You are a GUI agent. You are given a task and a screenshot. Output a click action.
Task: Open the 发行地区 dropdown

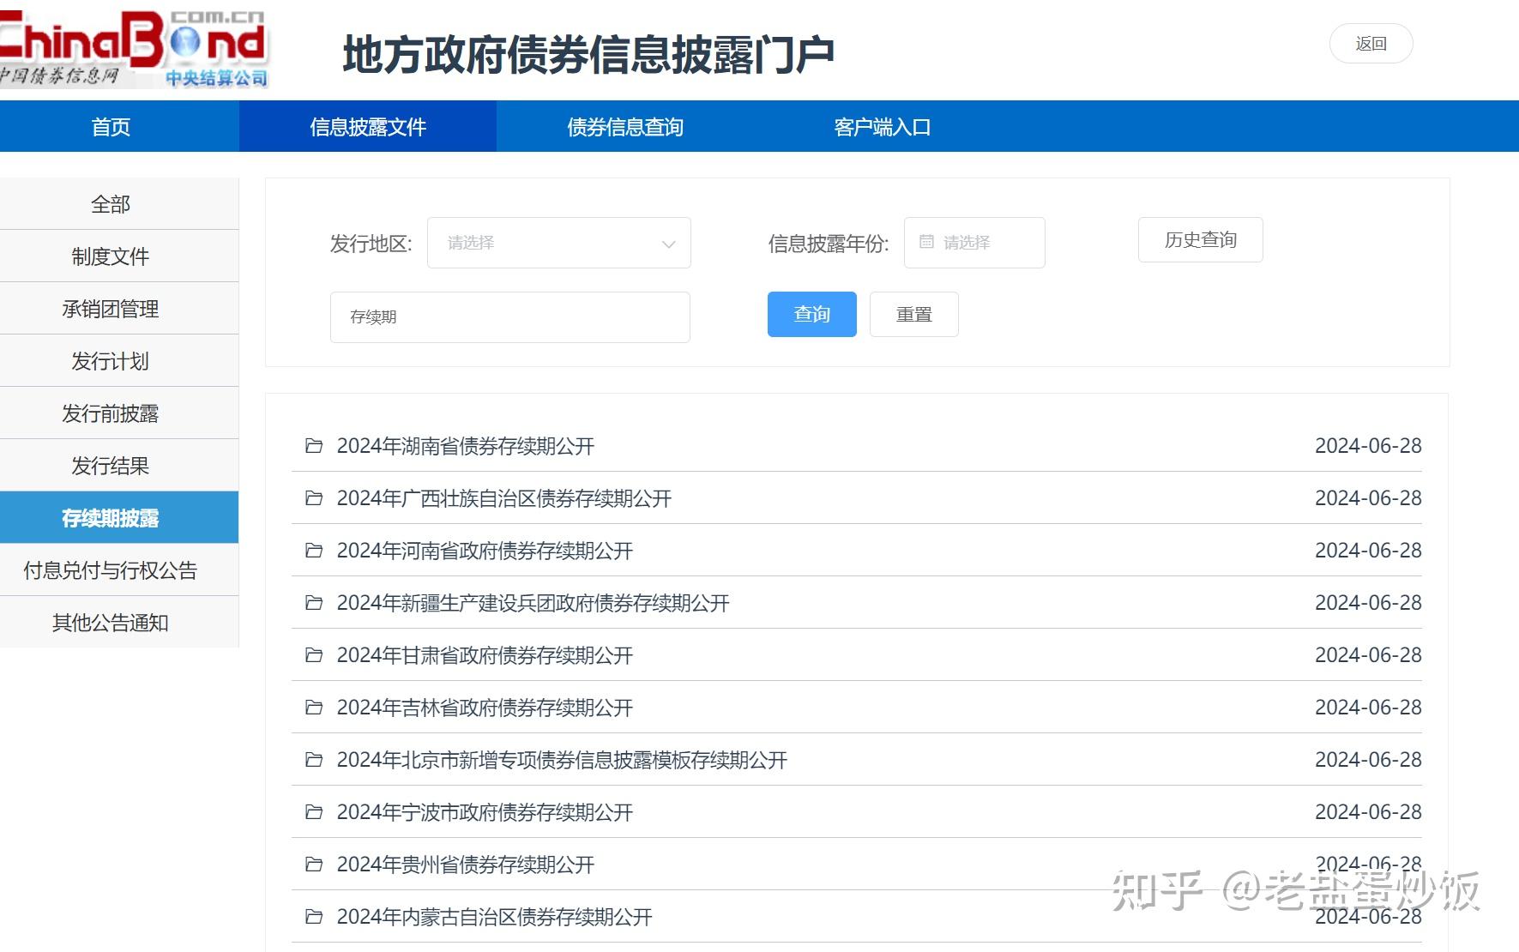(558, 243)
